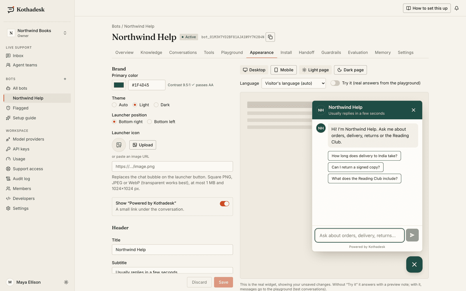Discard the unsaved changes
466x291 pixels.
[199, 282]
